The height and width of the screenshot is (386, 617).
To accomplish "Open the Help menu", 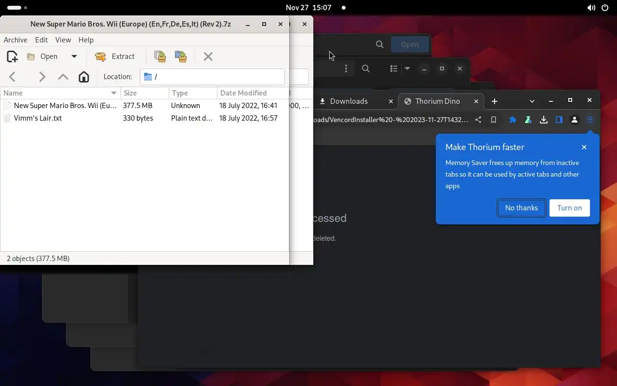I will click(x=86, y=40).
